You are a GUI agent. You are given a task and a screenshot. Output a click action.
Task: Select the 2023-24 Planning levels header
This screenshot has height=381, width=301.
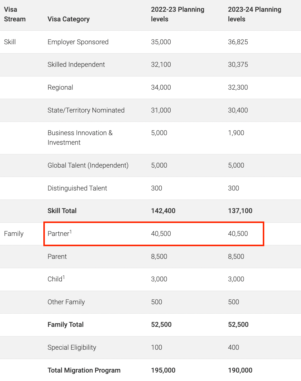(x=255, y=14)
